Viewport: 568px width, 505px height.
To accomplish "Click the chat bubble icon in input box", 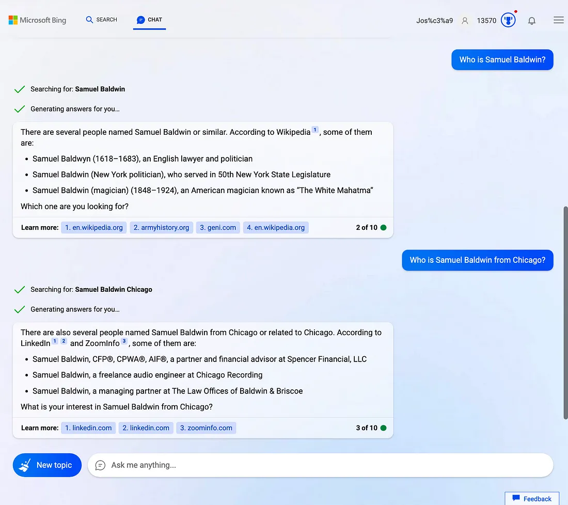I will 100,465.
